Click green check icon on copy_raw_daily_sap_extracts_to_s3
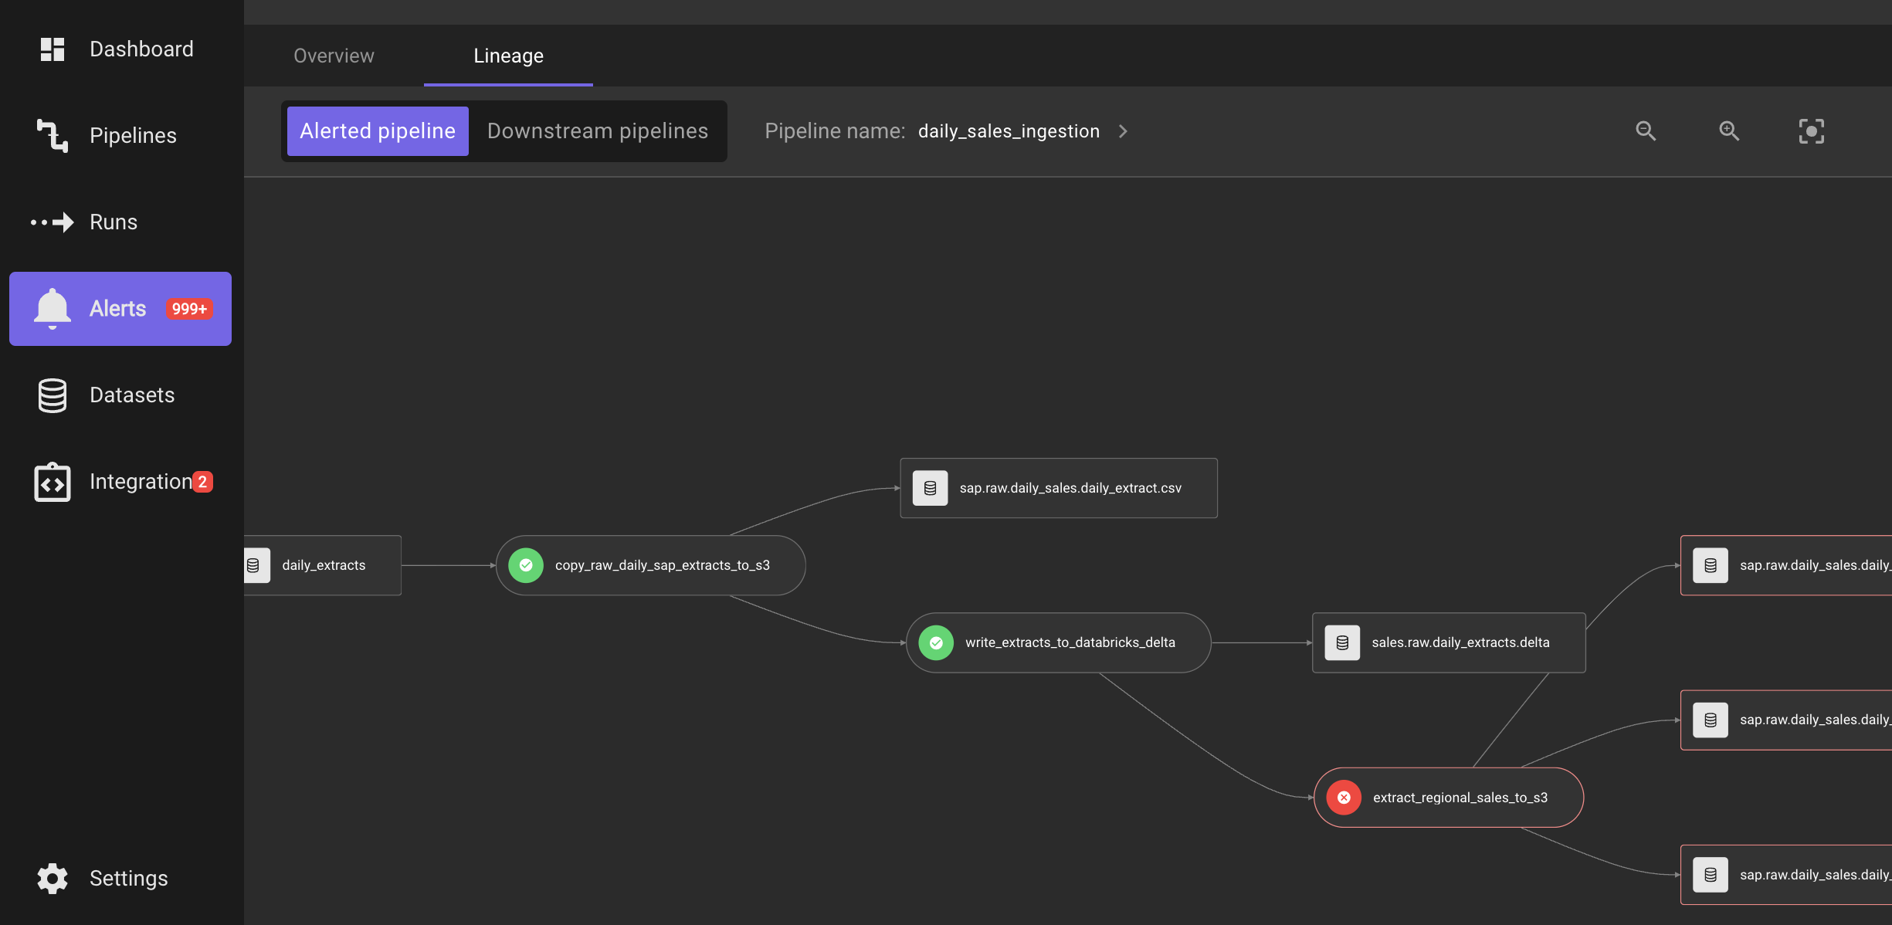 [526, 565]
